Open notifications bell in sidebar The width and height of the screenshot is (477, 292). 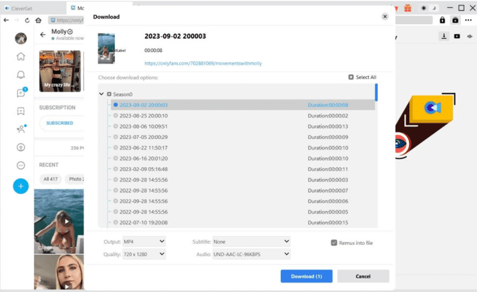click(20, 75)
